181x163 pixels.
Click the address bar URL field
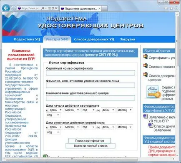click(x=31, y=8)
